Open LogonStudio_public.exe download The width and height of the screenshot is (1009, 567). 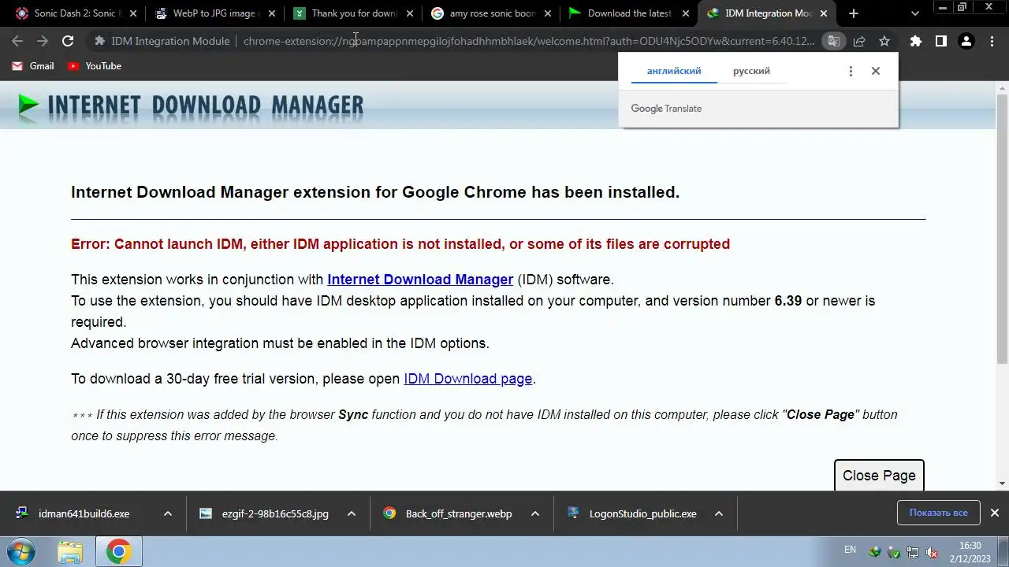coord(642,513)
